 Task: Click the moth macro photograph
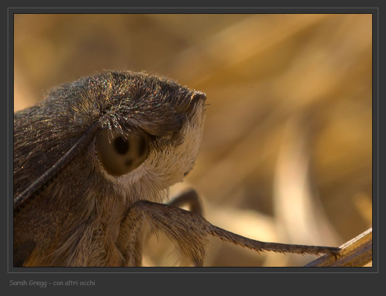point(193,140)
